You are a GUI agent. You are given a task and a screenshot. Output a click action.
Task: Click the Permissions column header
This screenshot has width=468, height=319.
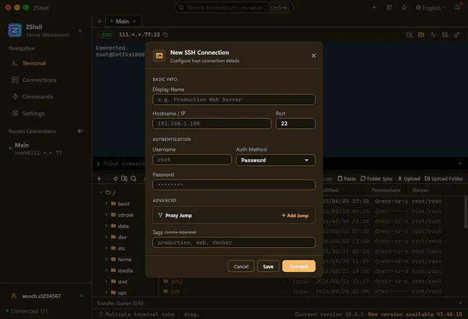click(386, 190)
